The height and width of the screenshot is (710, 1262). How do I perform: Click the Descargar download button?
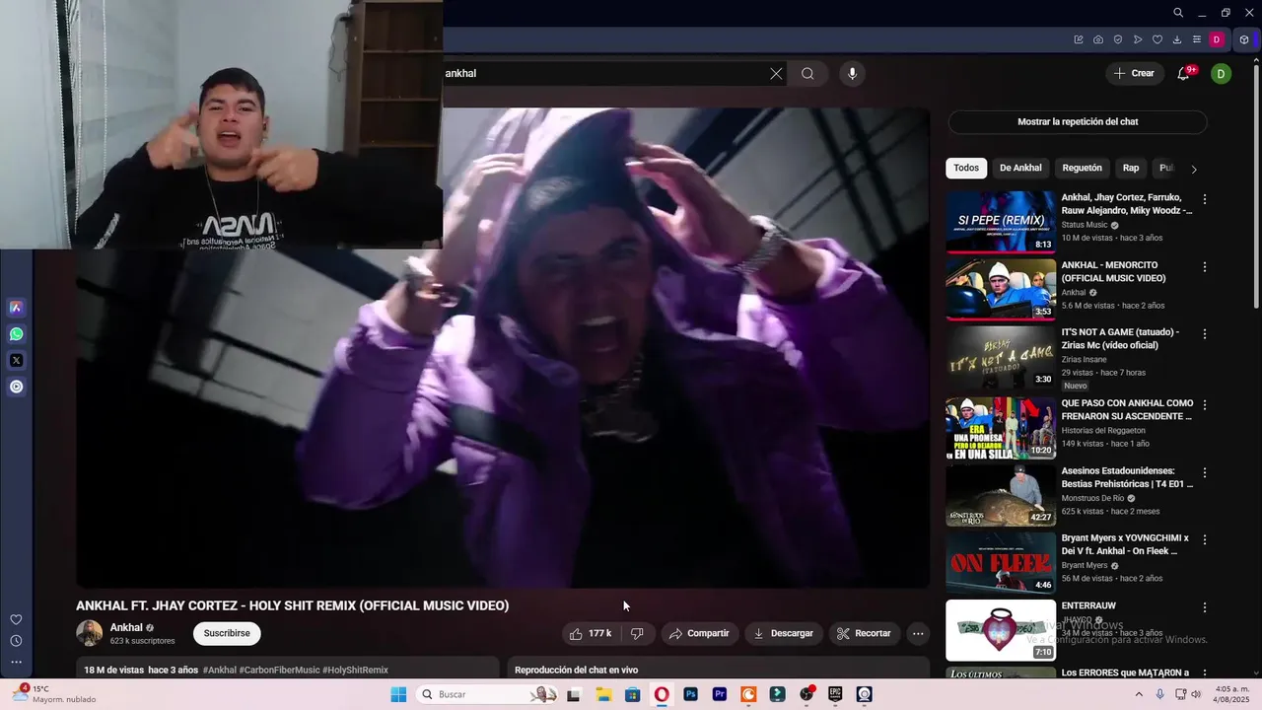783,633
